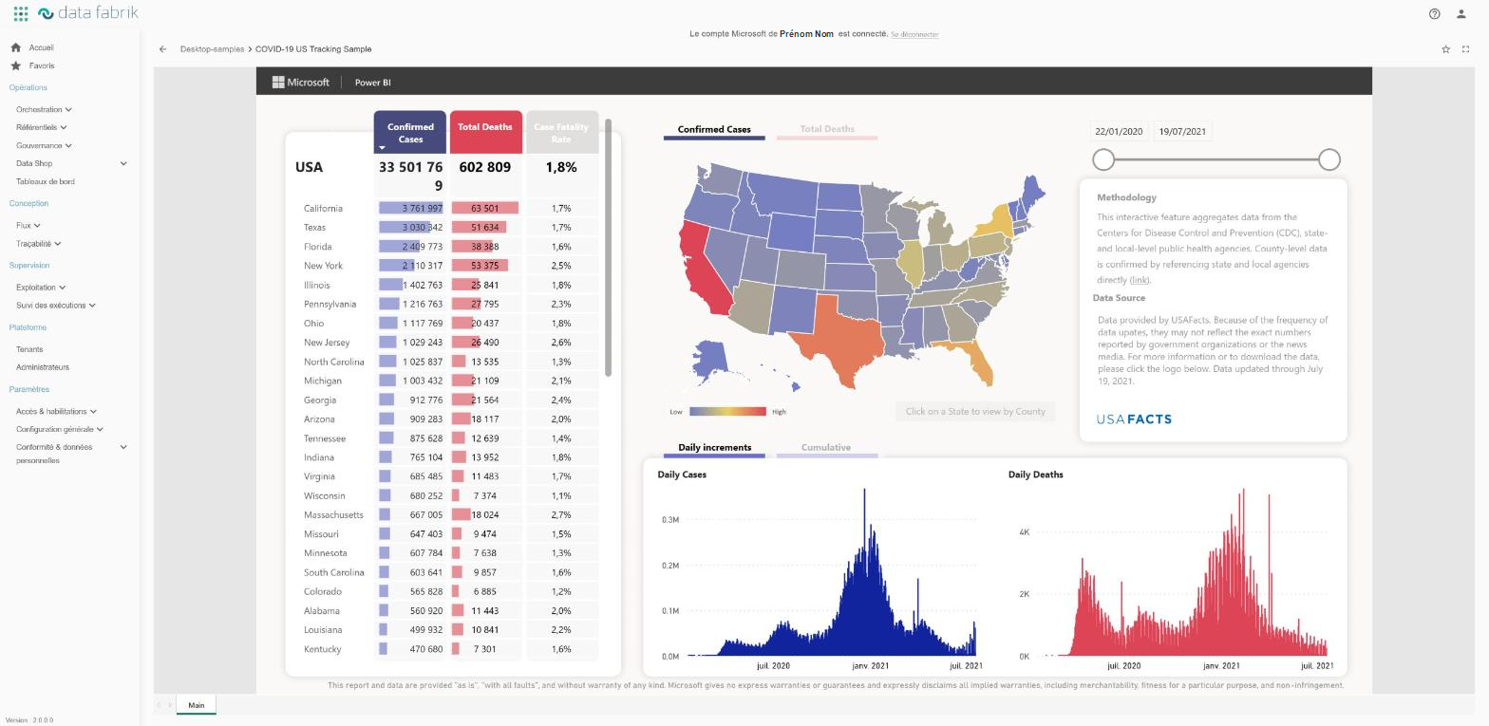Open the methodology (link) hyperlink
Image resolution: width=1489 pixels, height=726 pixels.
point(1140,280)
